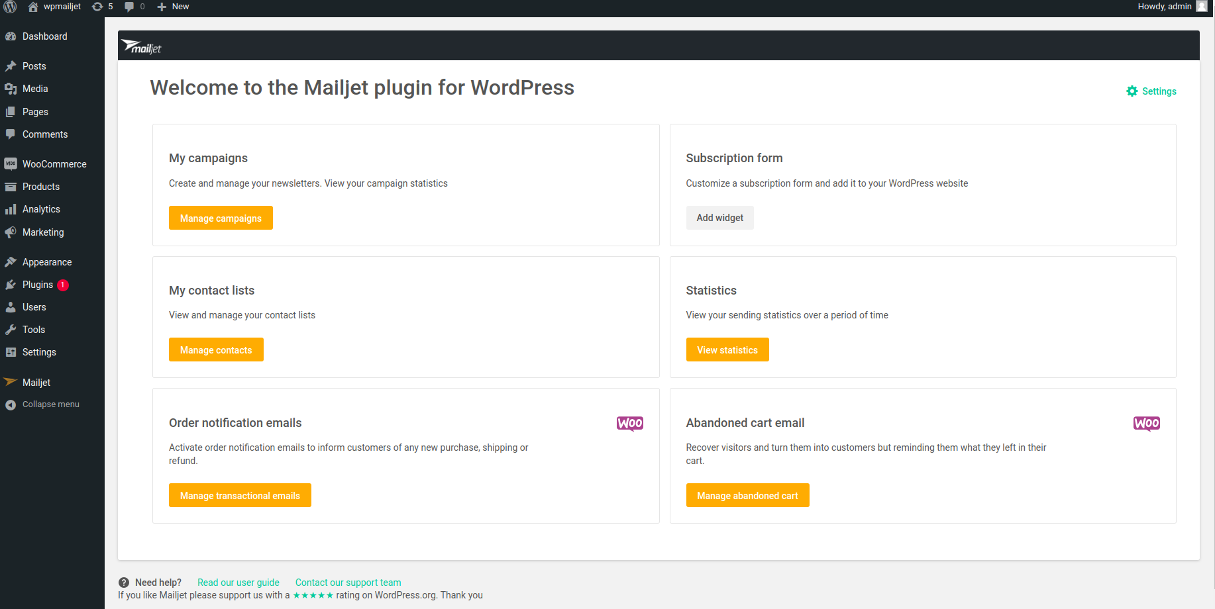The height and width of the screenshot is (609, 1215).
Task: Click the Collapse menu text
Action: coord(51,404)
